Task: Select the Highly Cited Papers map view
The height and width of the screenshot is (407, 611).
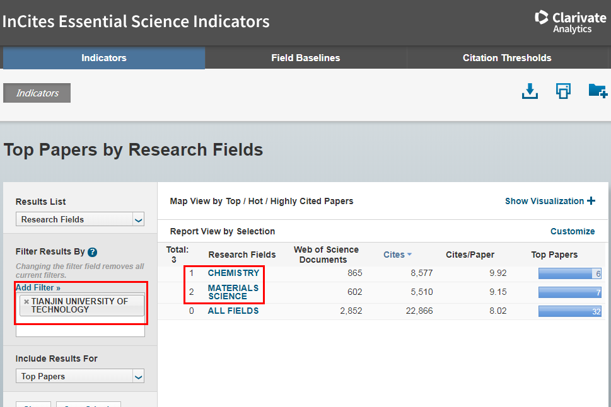Action: coord(311,201)
